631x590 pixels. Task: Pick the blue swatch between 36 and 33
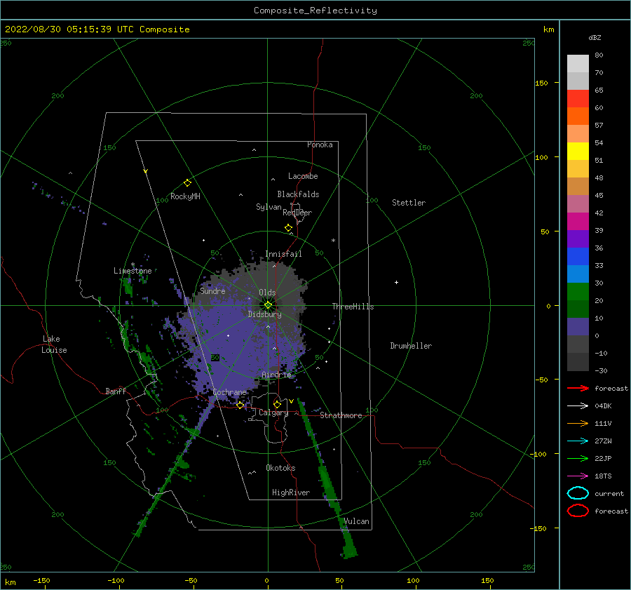point(578,257)
